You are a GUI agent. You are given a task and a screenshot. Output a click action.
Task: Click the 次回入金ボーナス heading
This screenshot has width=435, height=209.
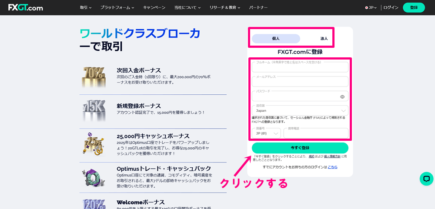pyautogui.click(x=139, y=70)
